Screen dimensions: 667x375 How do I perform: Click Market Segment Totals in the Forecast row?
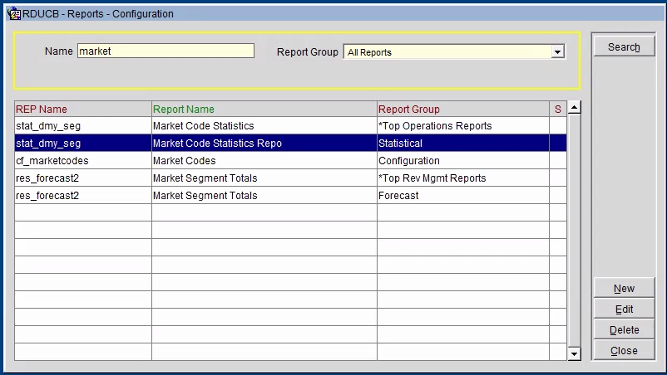point(264,196)
